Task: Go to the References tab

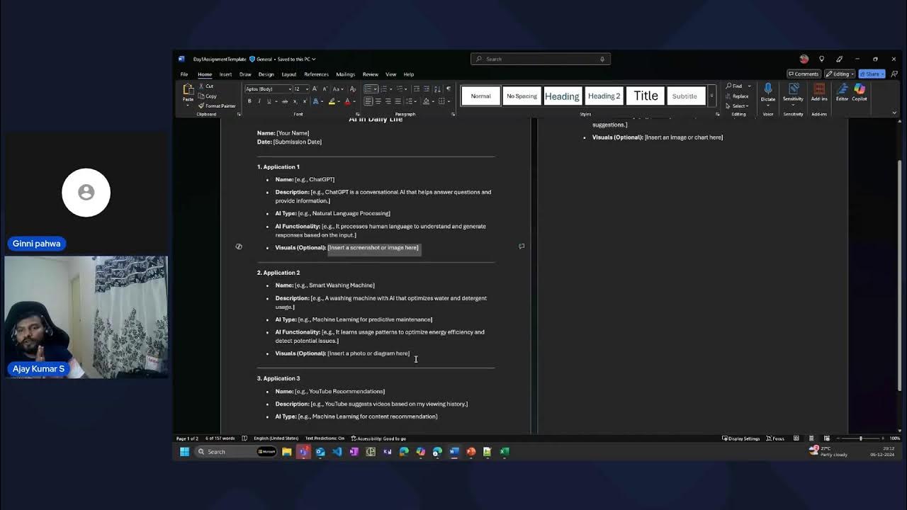Action: [x=317, y=74]
